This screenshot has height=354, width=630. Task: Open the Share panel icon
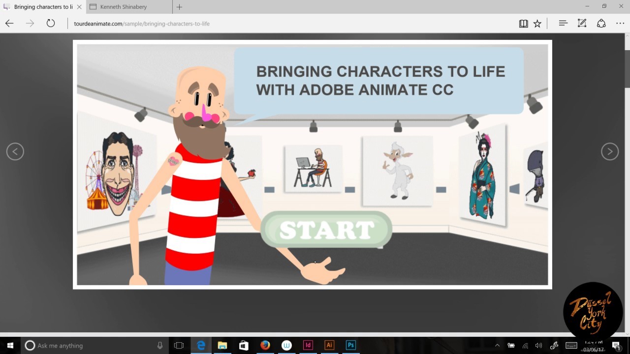tap(601, 23)
